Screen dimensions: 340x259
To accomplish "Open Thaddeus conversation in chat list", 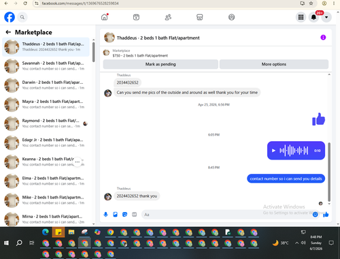I will 46,47.
